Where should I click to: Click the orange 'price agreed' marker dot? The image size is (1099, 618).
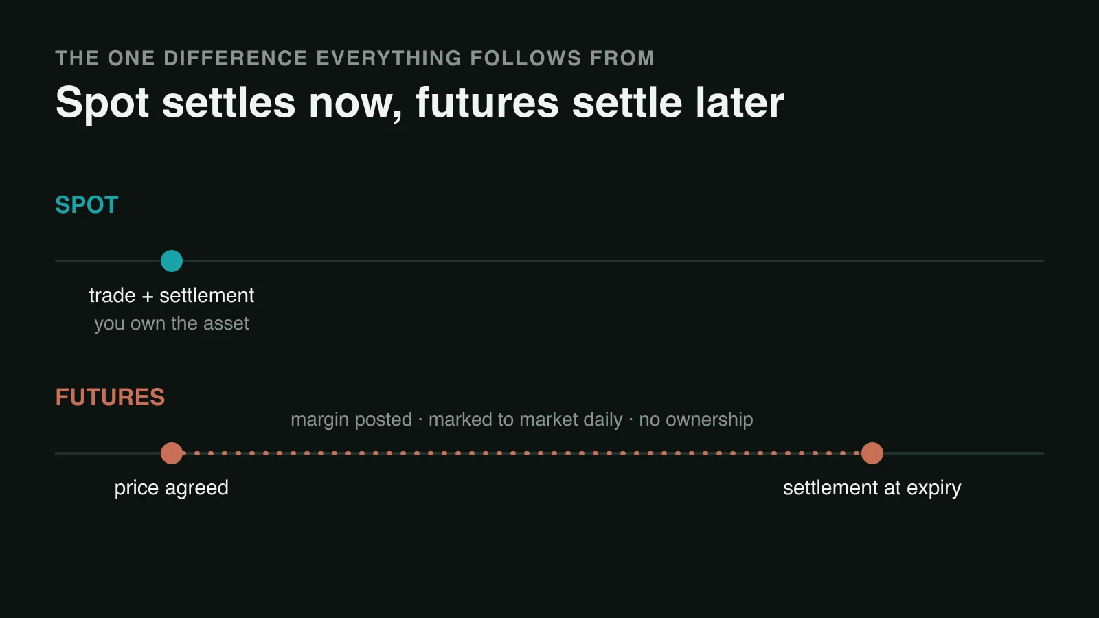point(172,453)
